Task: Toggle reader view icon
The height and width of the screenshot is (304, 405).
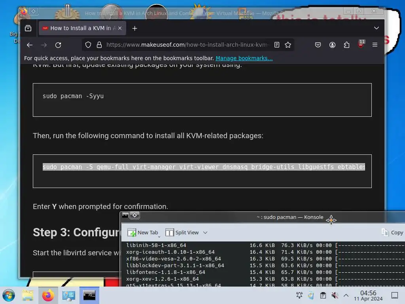Action: click(276, 45)
